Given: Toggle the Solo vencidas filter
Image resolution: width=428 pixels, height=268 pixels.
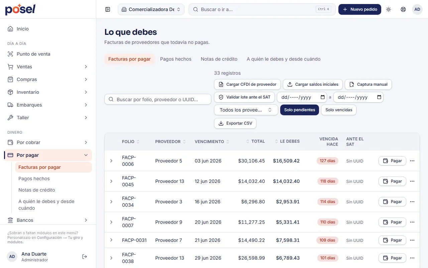Looking at the screenshot, I should pos(339,110).
